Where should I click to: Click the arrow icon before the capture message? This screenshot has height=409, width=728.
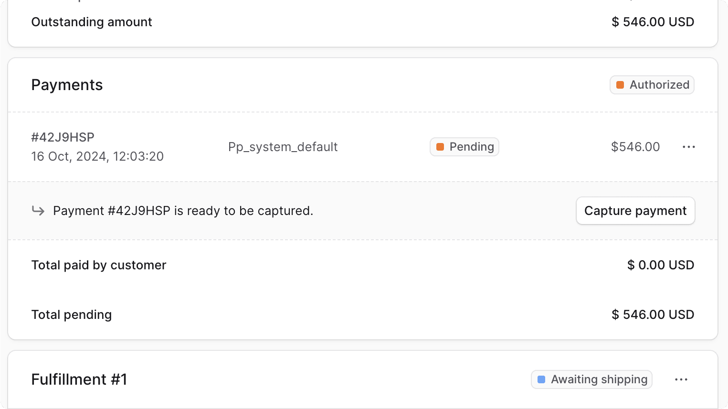coord(38,211)
